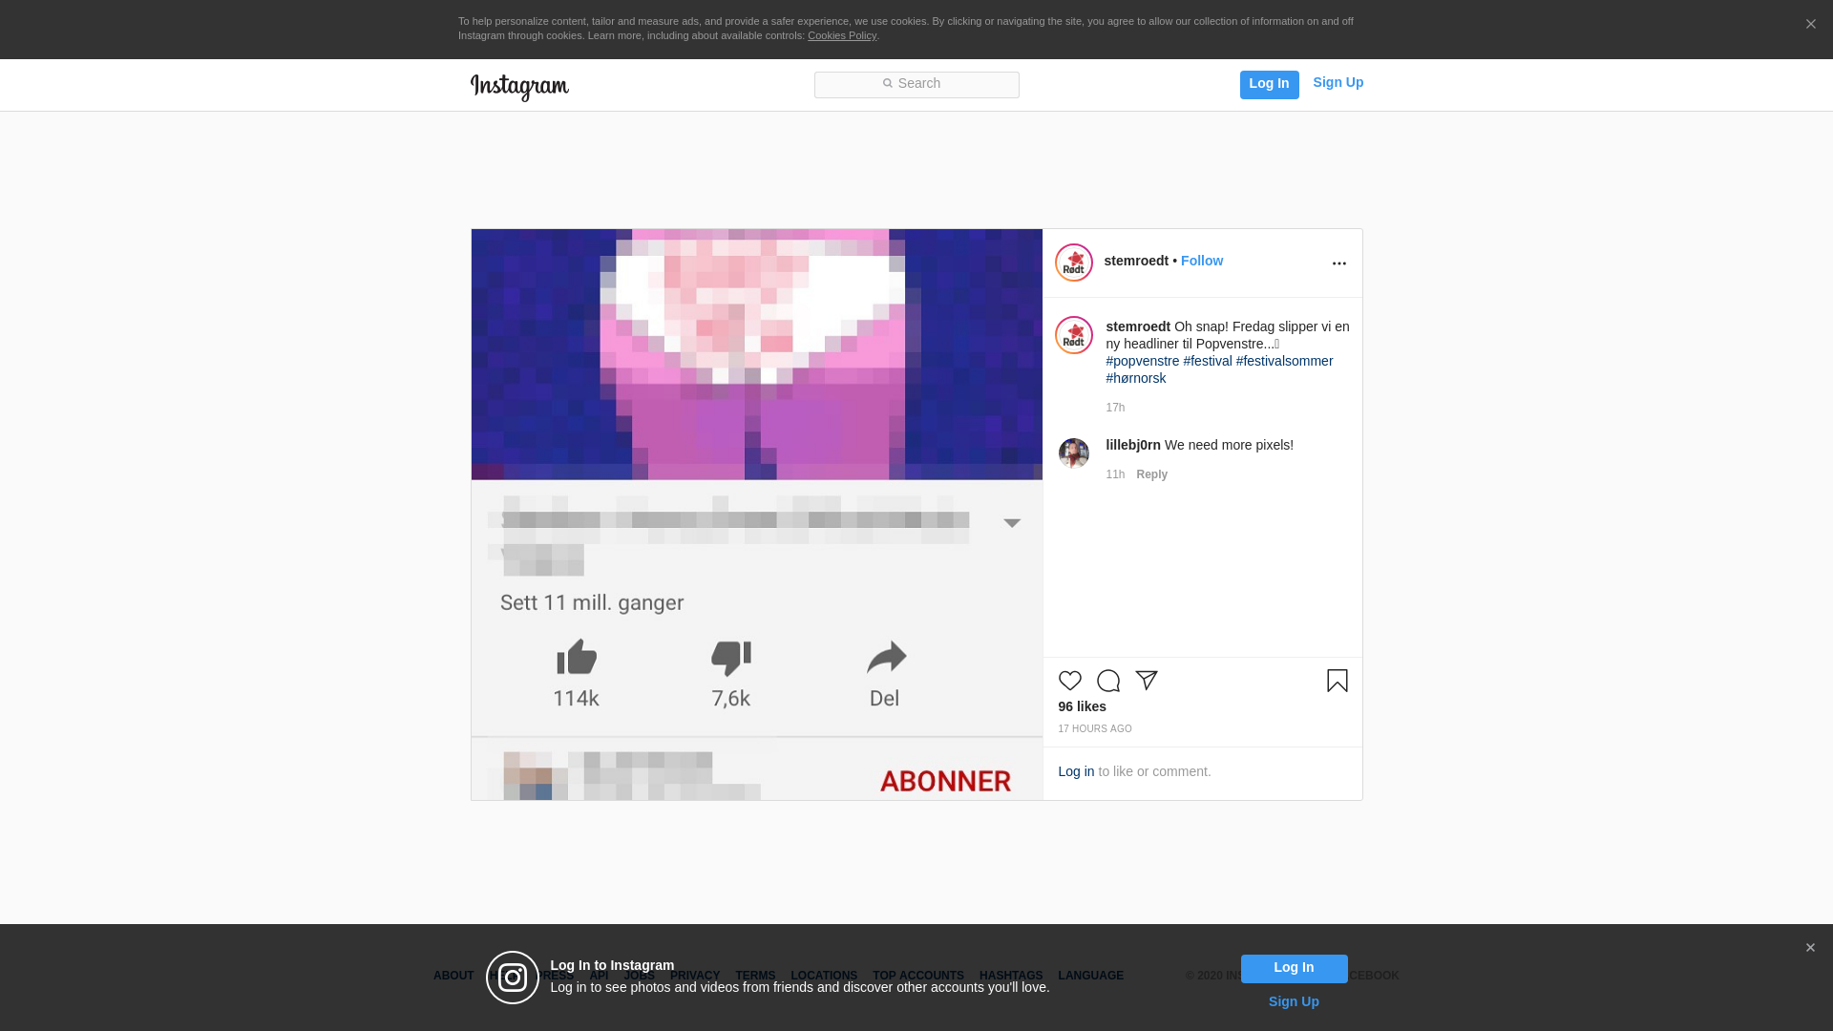
Task: Click inside the Search field
Action: pos(916,84)
